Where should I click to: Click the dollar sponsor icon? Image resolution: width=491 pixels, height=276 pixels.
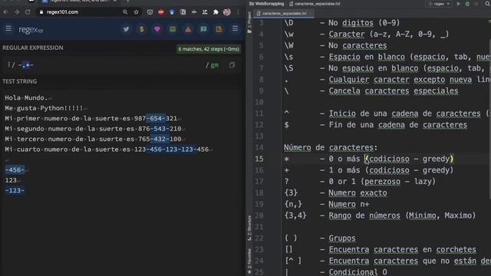click(x=141, y=29)
